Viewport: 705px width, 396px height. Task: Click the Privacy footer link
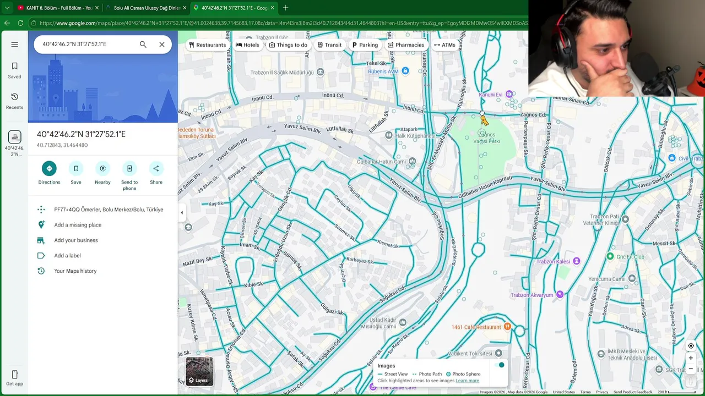tap(602, 392)
